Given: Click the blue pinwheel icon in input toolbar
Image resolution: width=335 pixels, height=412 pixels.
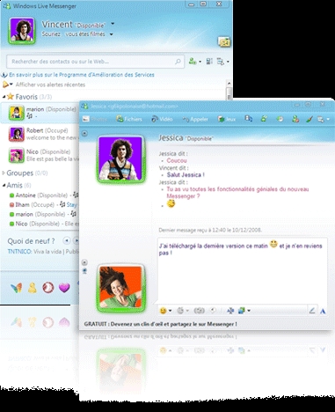Looking at the screenshot, I should point(230,311).
